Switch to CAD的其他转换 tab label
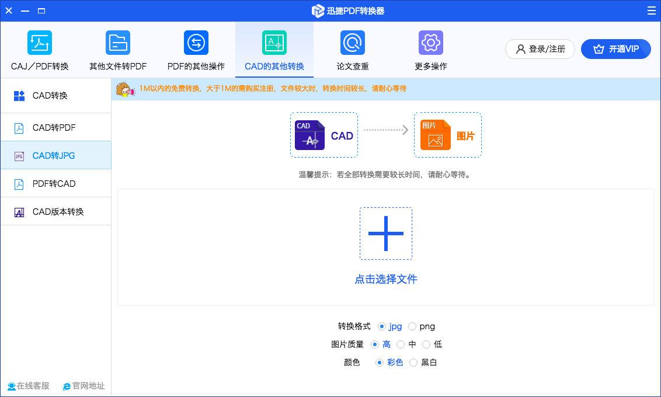This screenshot has width=661, height=397. (x=274, y=66)
